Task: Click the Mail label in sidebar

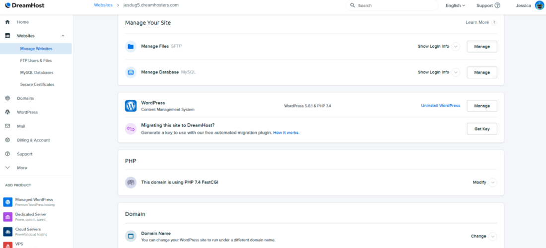Action: 21,126
